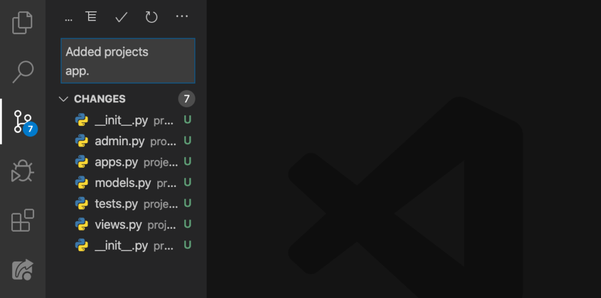Toggle the tree view icon in toolbar
Viewport: 601px width, 298px height.
coord(91,16)
